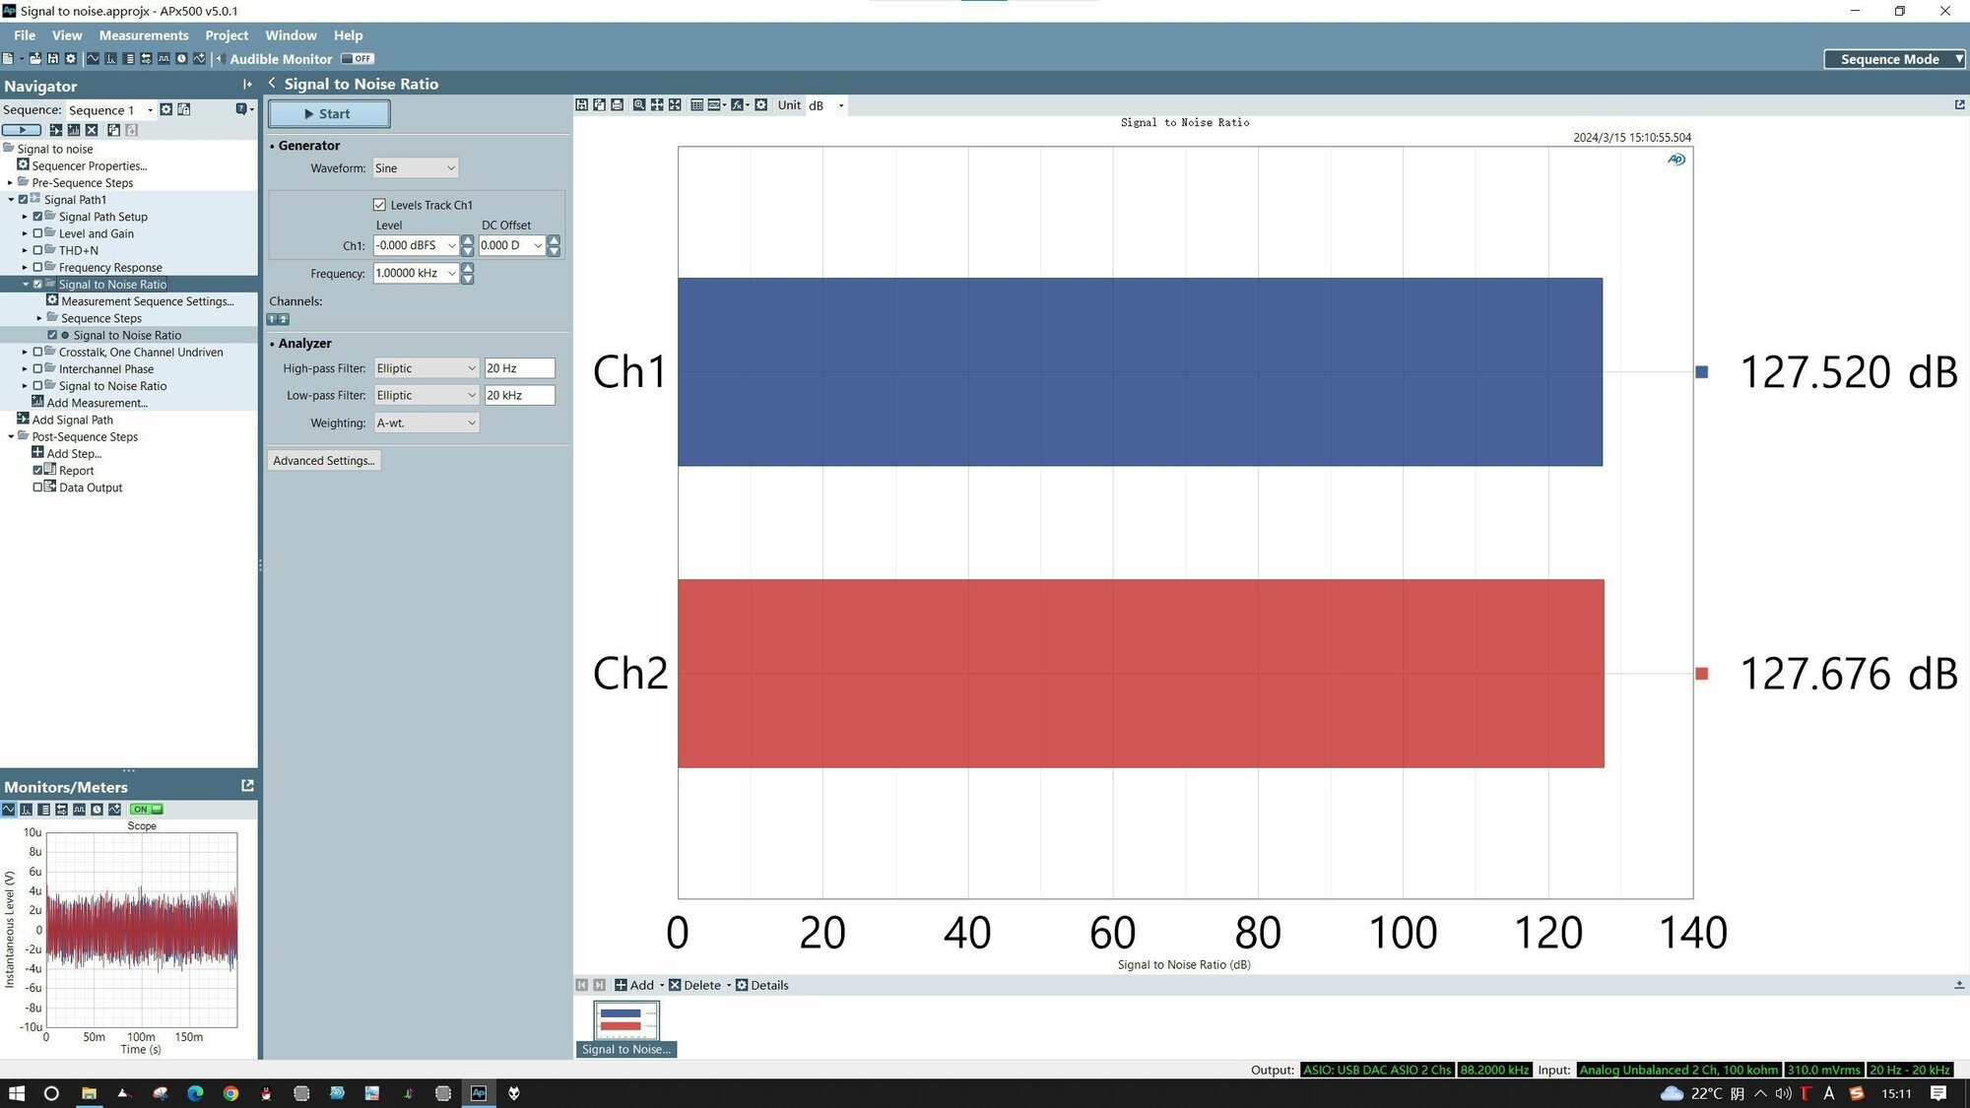1970x1108 pixels.
Task: Pop out the Monitors/Meters panel
Action: point(247,786)
